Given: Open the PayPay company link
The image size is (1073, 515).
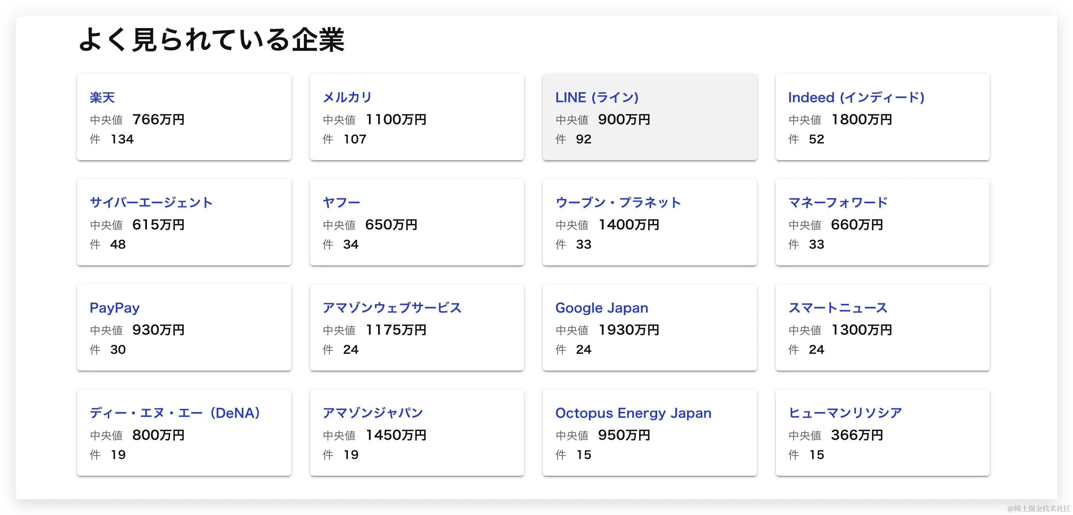Looking at the screenshot, I should [x=114, y=308].
